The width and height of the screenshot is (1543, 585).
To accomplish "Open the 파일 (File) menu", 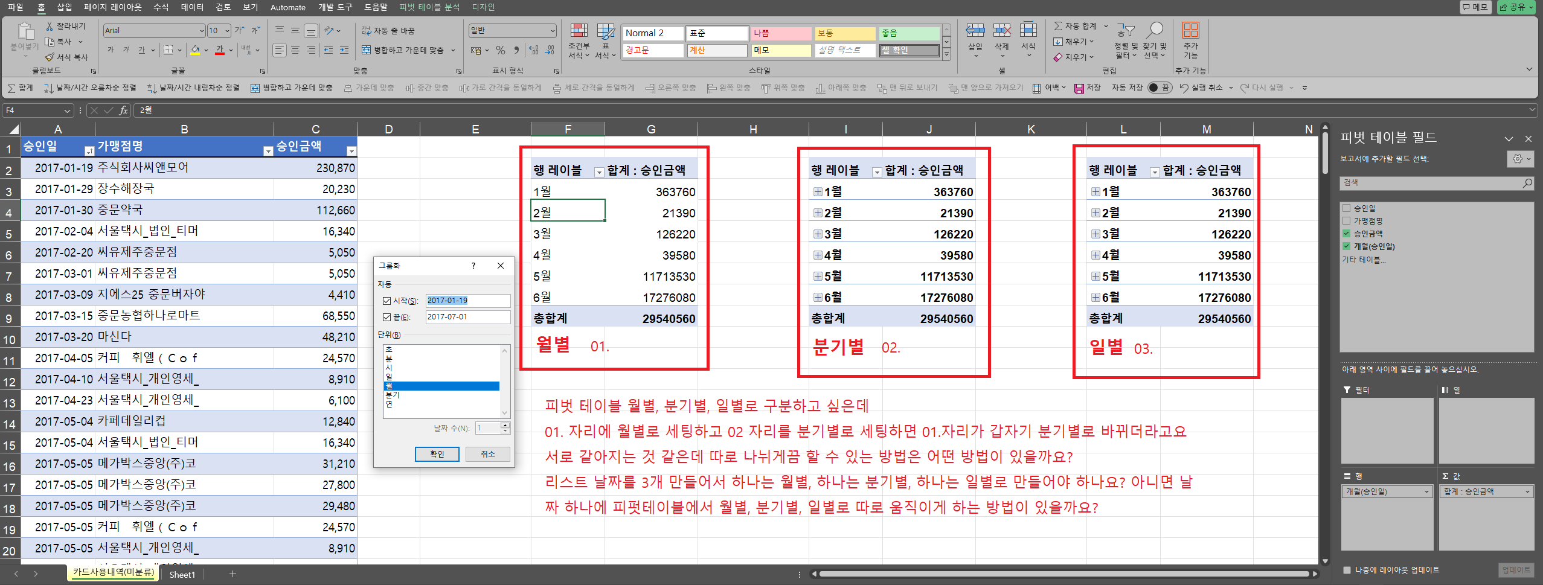I will point(16,7).
